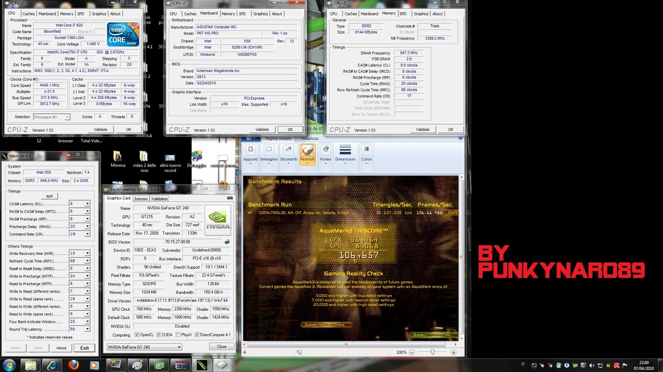Open the Windows Start orb
The height and width of the screenshot is (372, 663).
tap(9, 365)
